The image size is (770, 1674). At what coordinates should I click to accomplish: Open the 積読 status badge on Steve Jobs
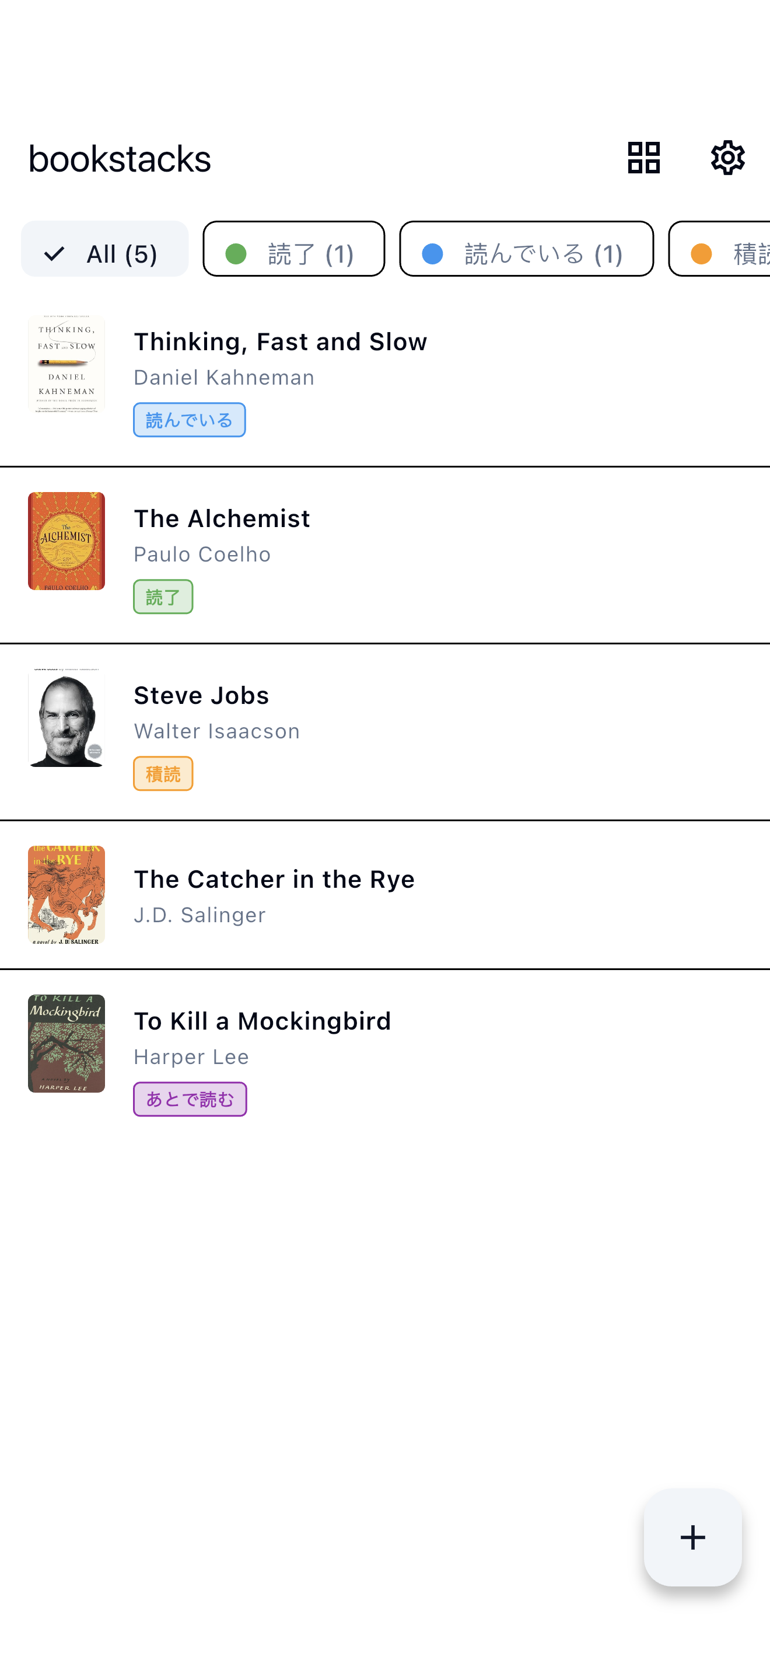[163, 773]
